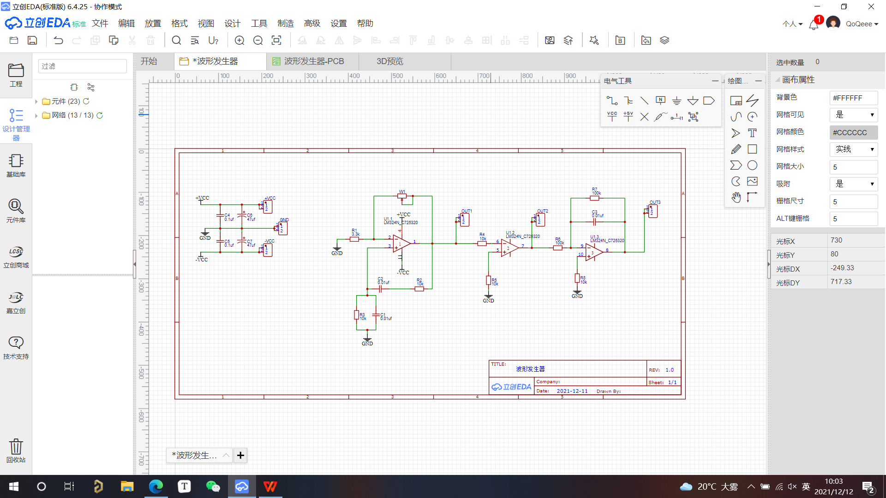Select the no-connect flag tool
886x498 pixels.
coord(644,117)
